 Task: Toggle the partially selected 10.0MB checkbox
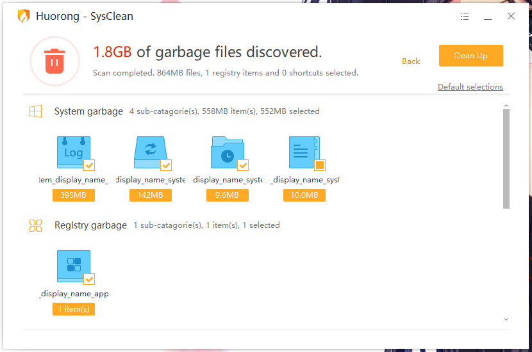[320, 165]
